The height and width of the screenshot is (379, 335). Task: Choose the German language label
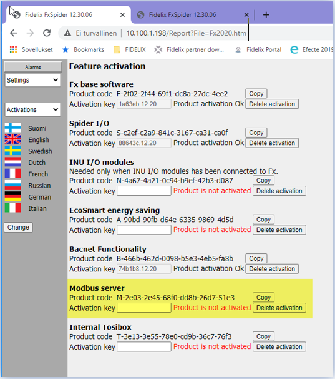[x=40, y=197]
